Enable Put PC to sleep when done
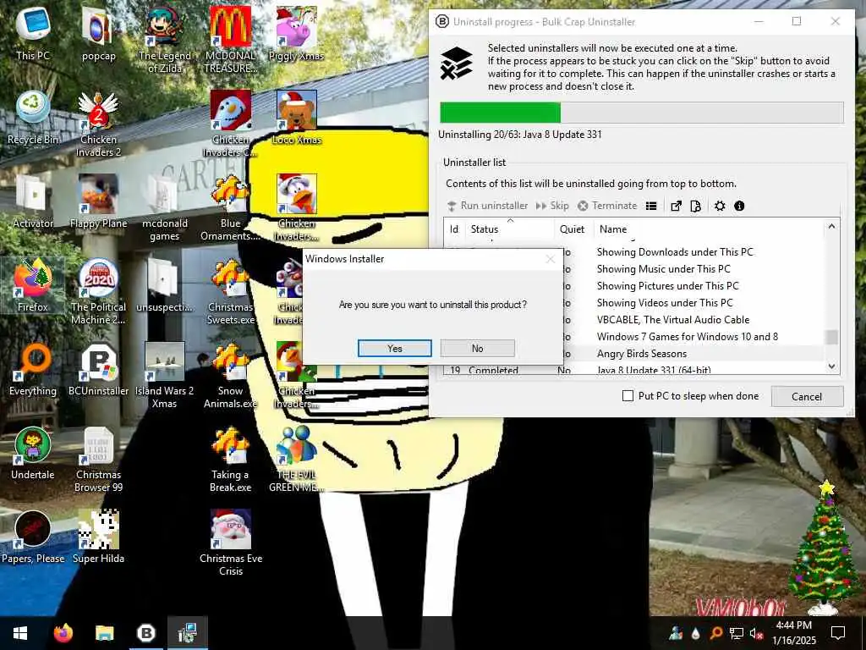Viewport: 866px width, 650px height. click(x=628, y=396)
